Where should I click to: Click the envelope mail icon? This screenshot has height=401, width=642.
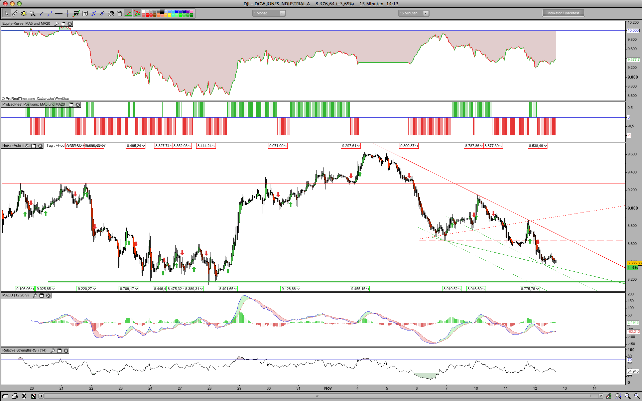(x=5, y=396)
